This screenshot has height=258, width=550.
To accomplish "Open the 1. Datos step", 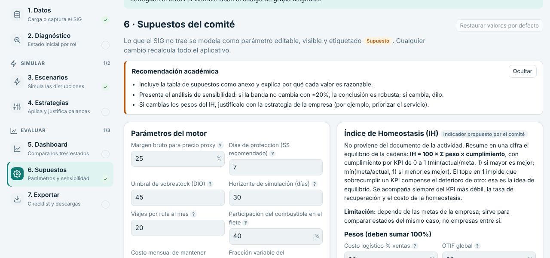I will point(60,15).
